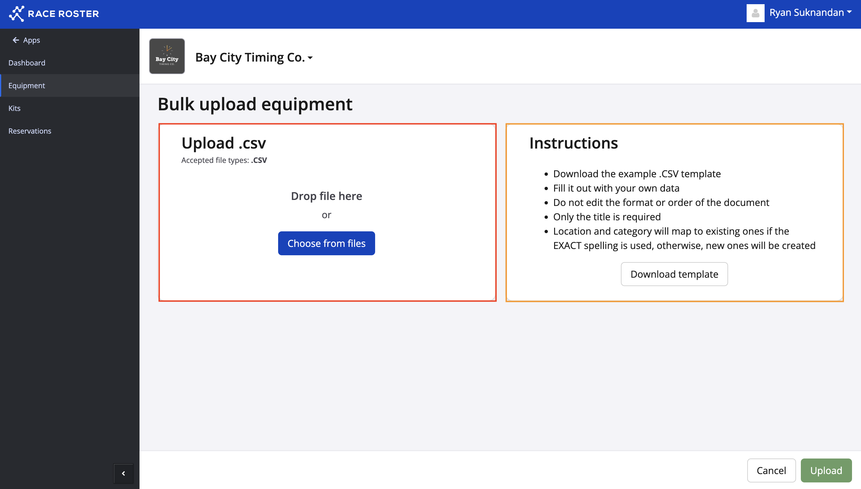
Task: Click the Bulk upload equipment title
Action: (x=255, y=104)
